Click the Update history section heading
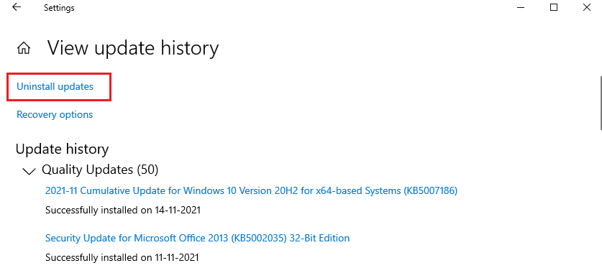 click(62, 149)
